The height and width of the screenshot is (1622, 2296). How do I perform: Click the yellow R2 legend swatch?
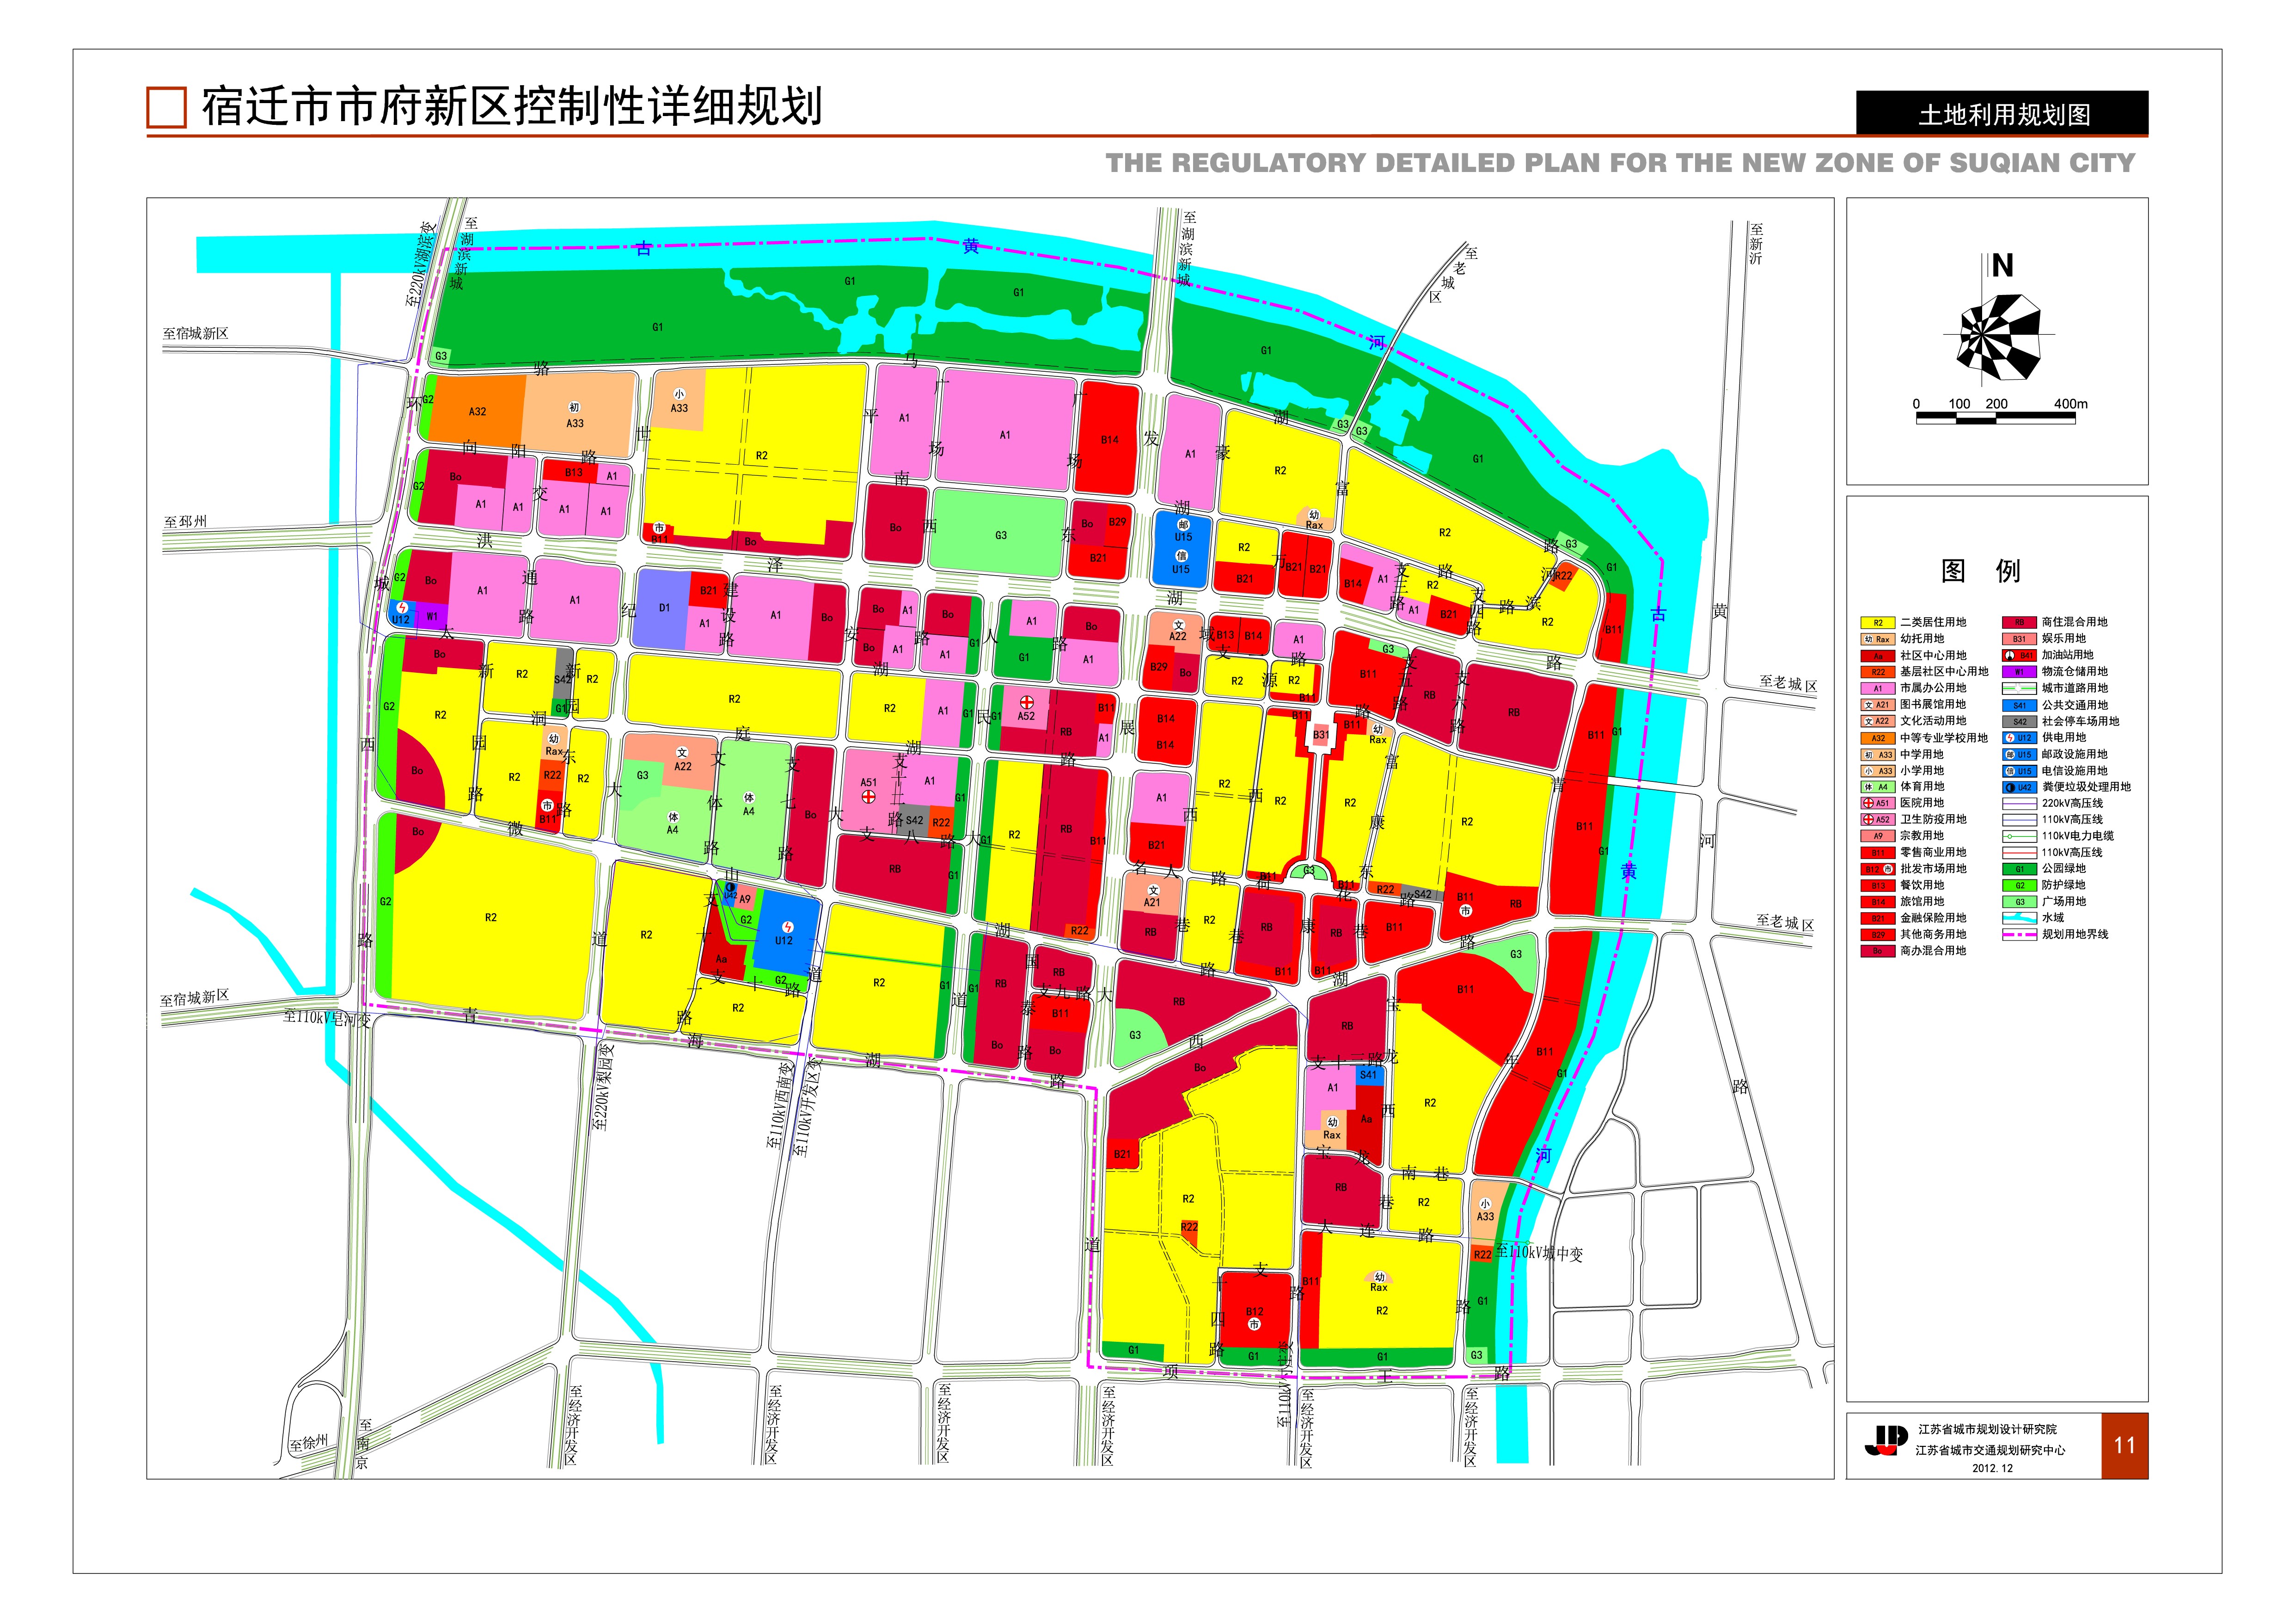(x=1877, y=622)
